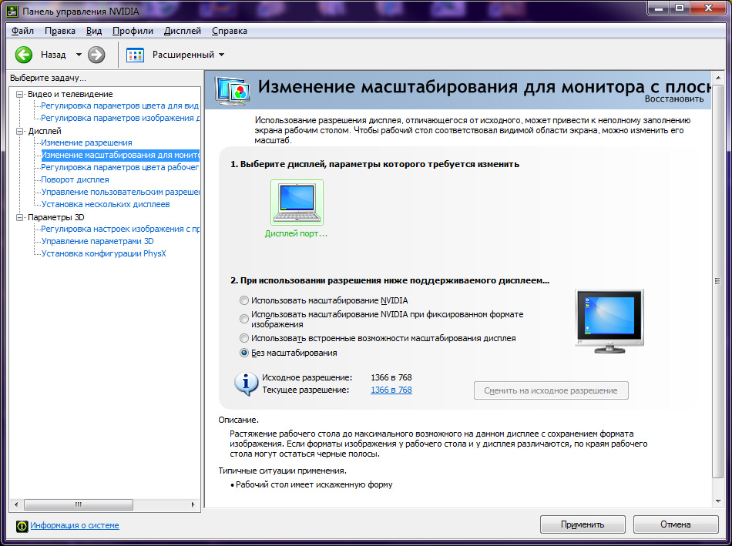Collapse the Видео и телевидение tree node
Image resolution: width=732 pixels, height=546 pixels.
point(20,94)
